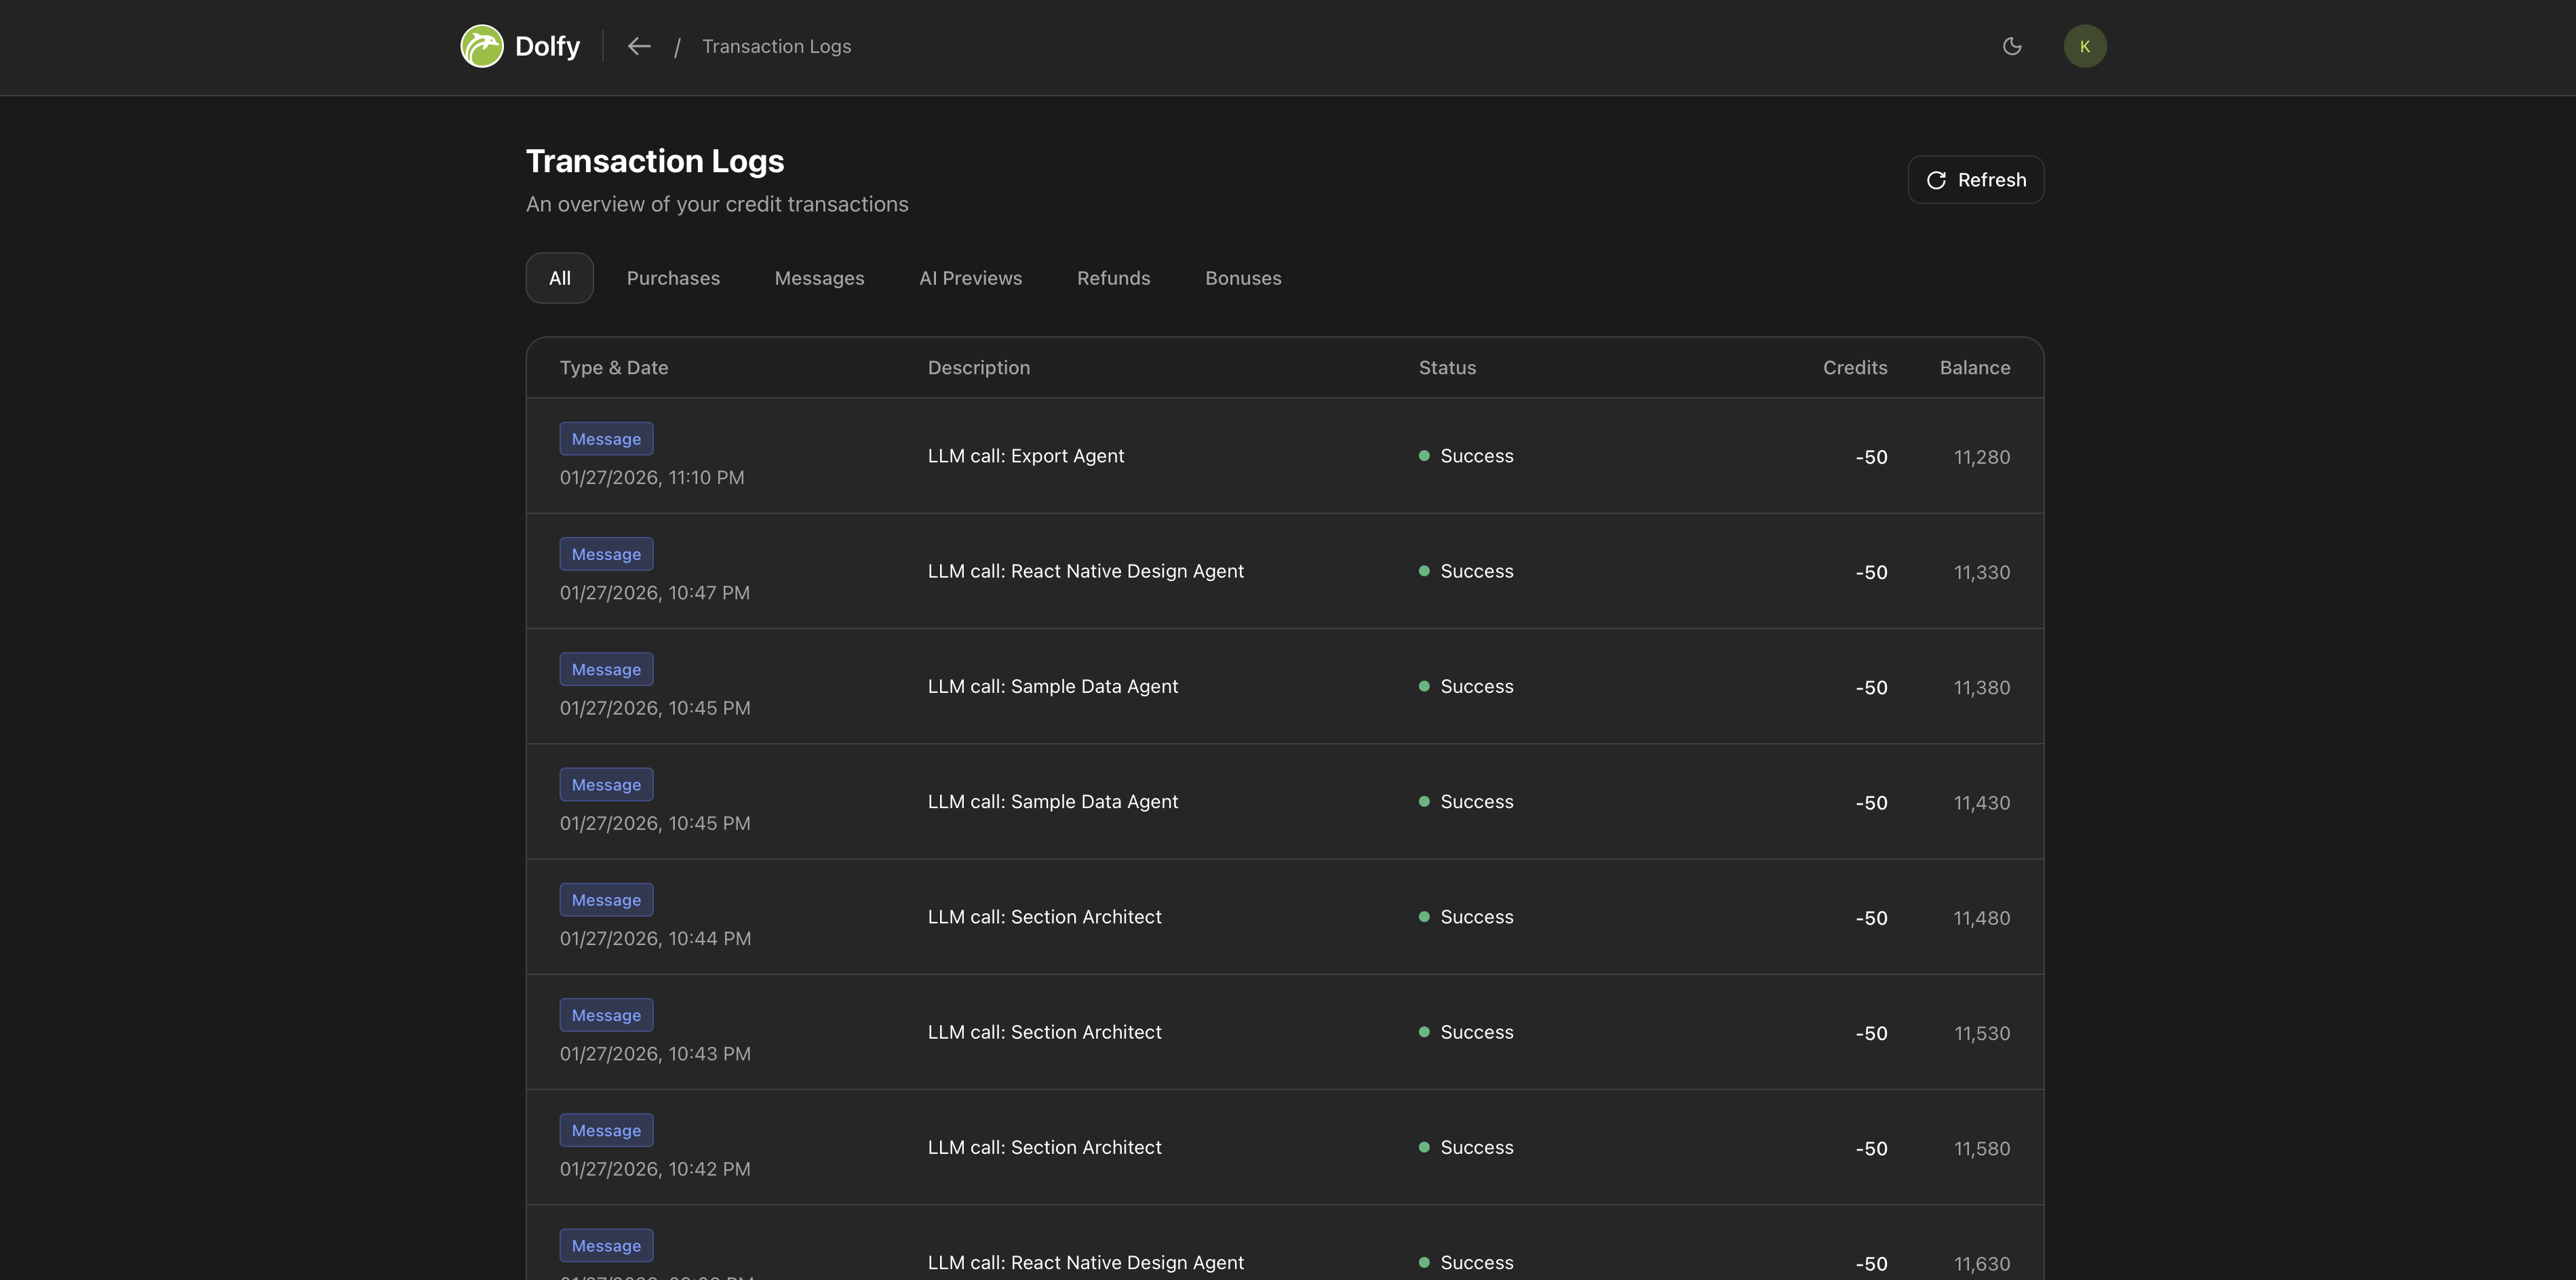Image resolution: width=2576 pixels, height=1280 pixels.
Task: Open the user avatar K menu
Action: (x=2084, y=46)
